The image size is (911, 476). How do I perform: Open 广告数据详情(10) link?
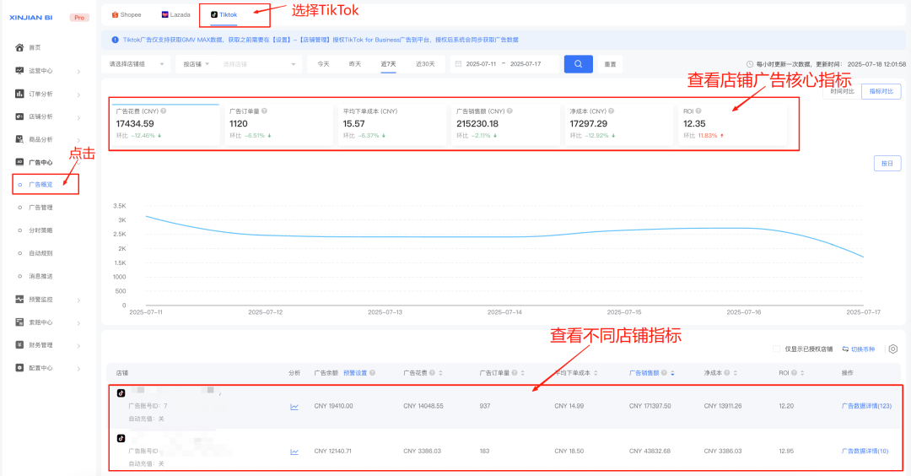pos(865,451)
